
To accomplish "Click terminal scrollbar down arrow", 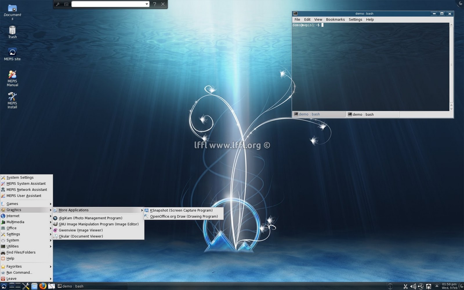I will coord(451,109).
